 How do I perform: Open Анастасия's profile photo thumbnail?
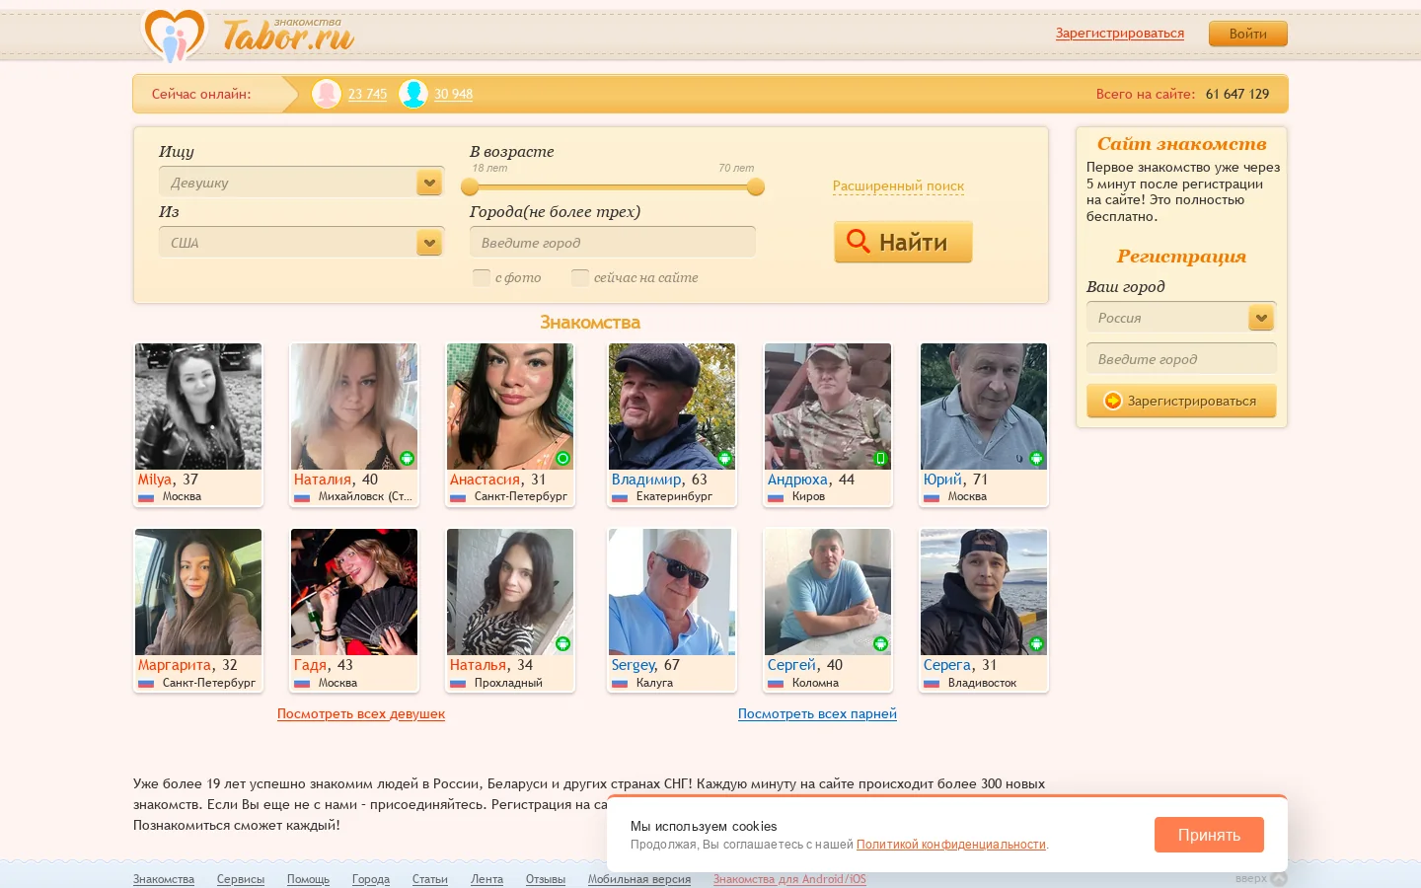(x=510, y=407)
